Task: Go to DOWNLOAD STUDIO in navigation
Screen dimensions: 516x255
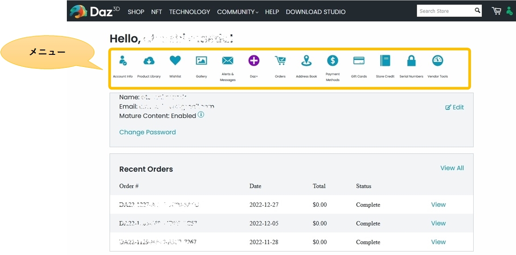Action: [315, 12]
